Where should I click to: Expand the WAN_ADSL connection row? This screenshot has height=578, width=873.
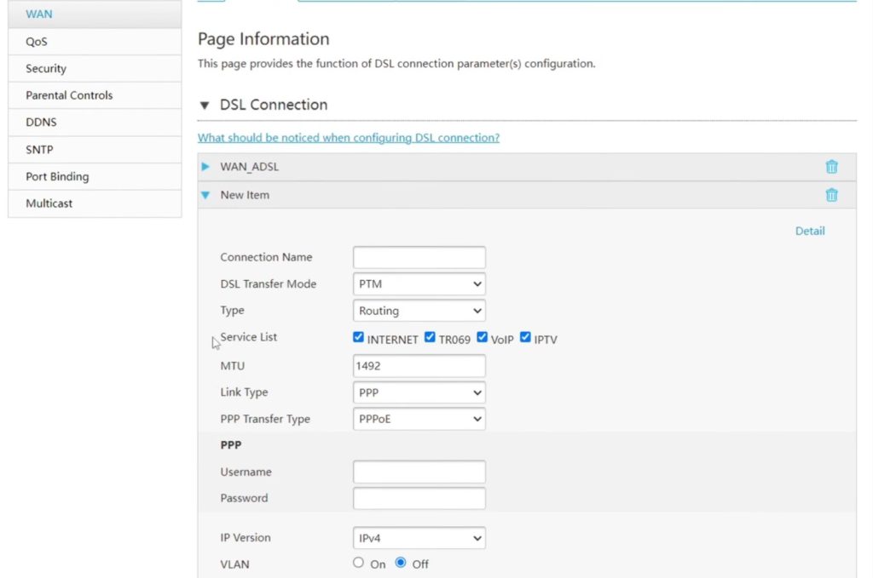[205, 167]
